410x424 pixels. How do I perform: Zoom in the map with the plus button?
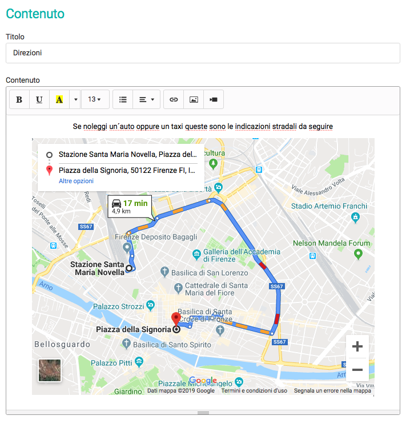[357, 346]
